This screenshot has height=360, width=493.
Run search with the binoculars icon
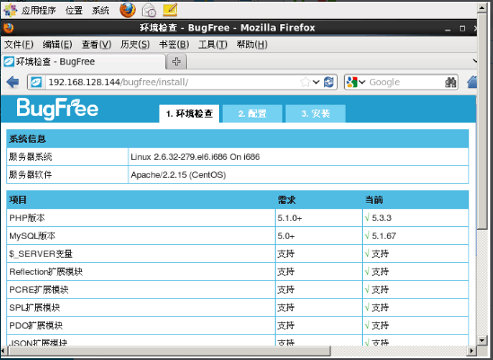(x=451, y=83)
